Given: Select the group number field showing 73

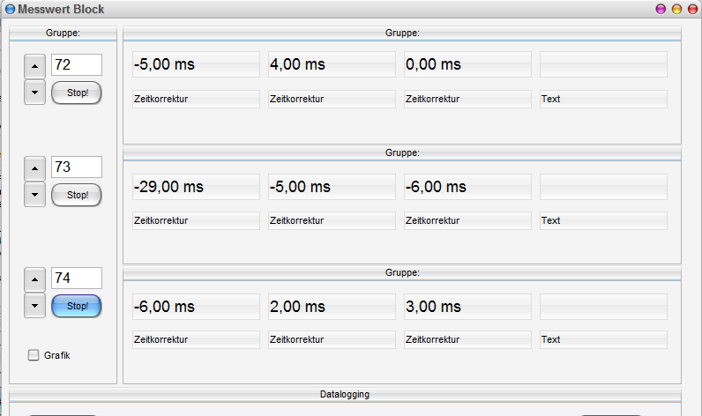Looking at the screenshot, I should pos(77,167).
